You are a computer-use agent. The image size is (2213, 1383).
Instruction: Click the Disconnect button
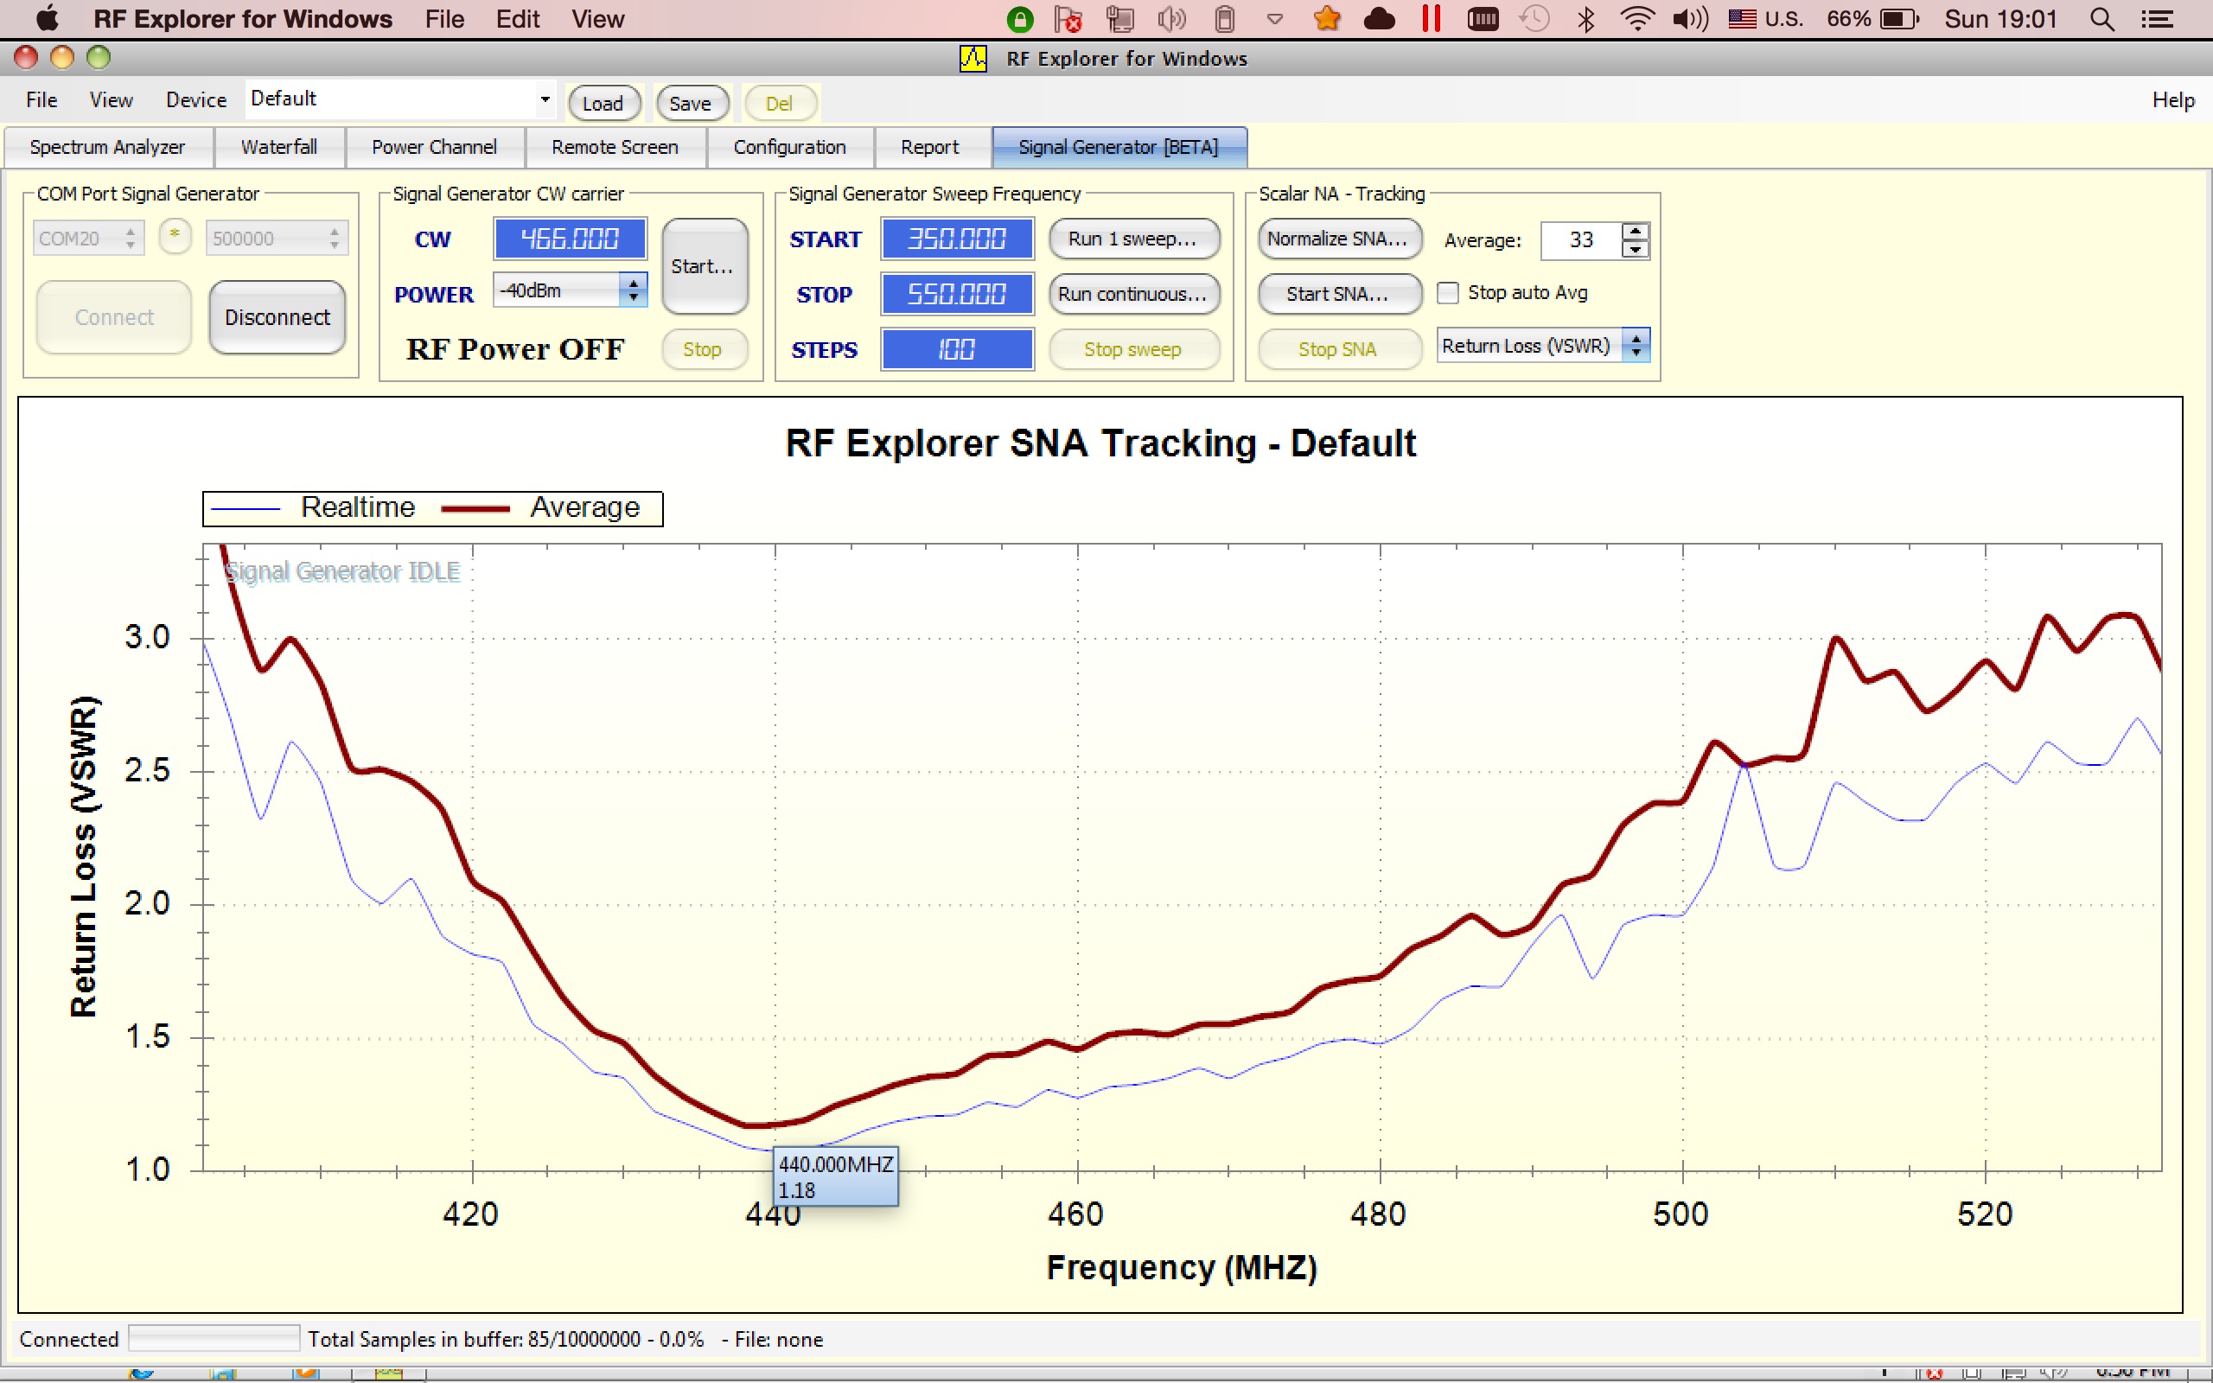(277, 317)
